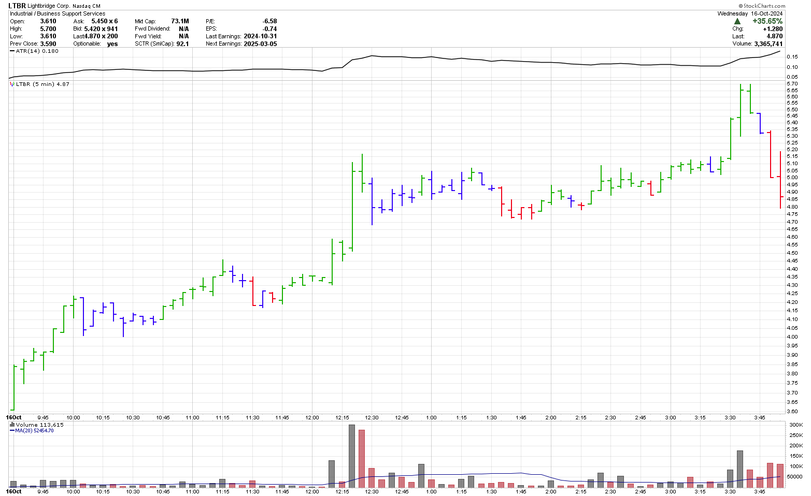The width and height of the screenshot is (811, 496).
Task: Click the ATR(14) 0.180 indicator label
Action: (x=37, y=51)
